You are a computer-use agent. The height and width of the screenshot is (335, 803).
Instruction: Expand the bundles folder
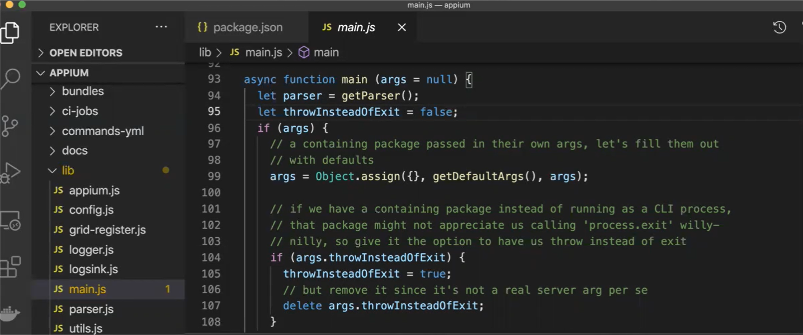point(82,91)
